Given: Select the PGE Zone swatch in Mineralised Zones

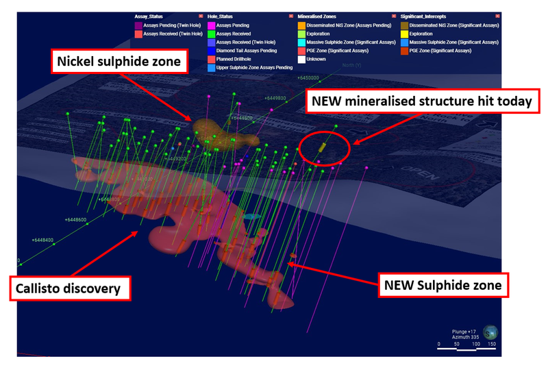Looking at the screenshot, I should tap(301, 51).
